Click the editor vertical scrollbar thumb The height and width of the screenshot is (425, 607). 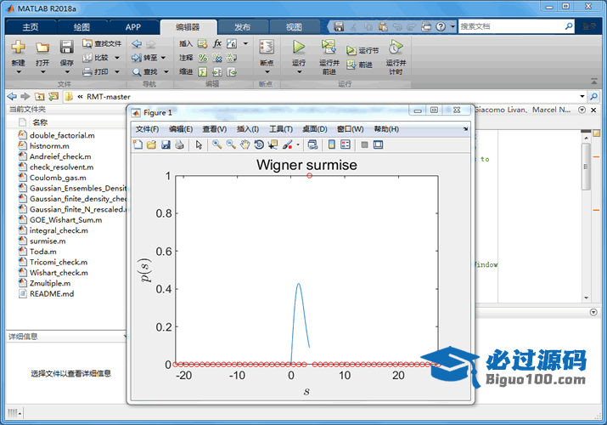point(586,167)
